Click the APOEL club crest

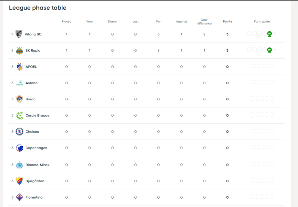[x=19, y=67]
